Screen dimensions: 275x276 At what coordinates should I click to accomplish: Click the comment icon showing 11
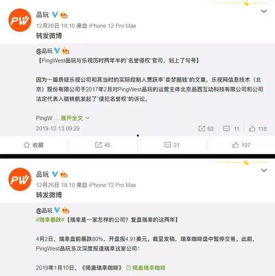(226, 128)
